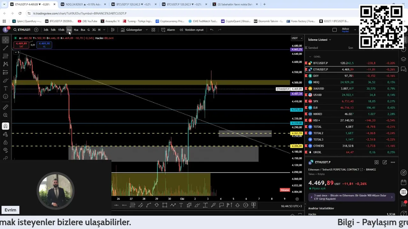Click blue AL buy button

point(44,45)
